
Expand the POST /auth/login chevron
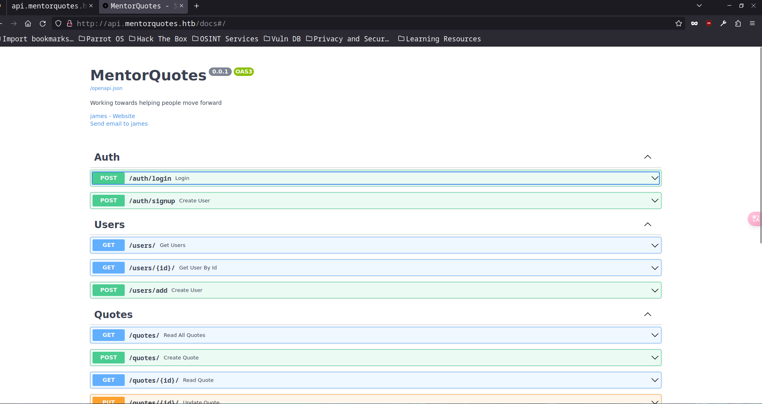(655, 178)
